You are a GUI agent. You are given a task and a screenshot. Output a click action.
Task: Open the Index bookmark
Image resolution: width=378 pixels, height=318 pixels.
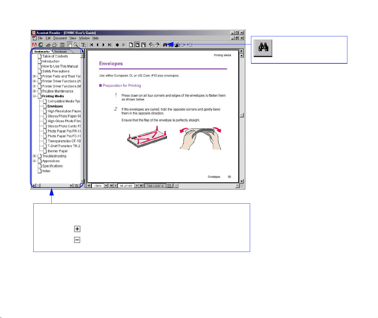(46, 171)
